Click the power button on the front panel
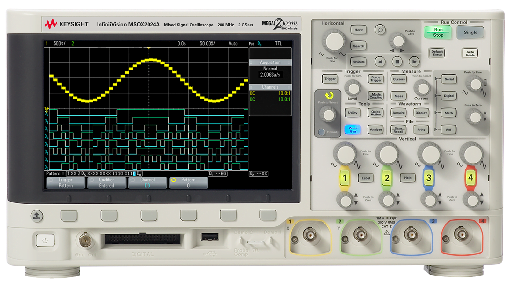This screenshot has width=510, height=287. tap(45, 240)
